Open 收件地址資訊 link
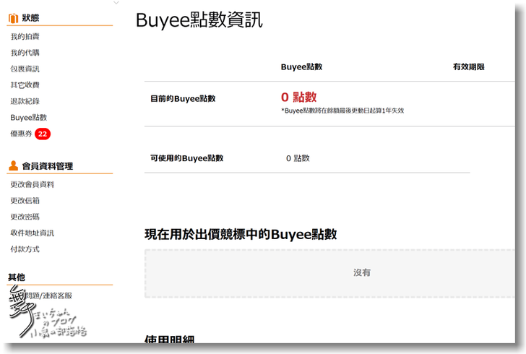526x354 pixels. pos(33,233)
